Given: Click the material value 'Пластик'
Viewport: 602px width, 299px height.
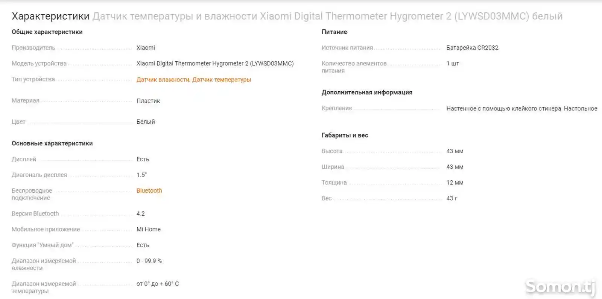Looking at the screenshot, I should 148,101.
